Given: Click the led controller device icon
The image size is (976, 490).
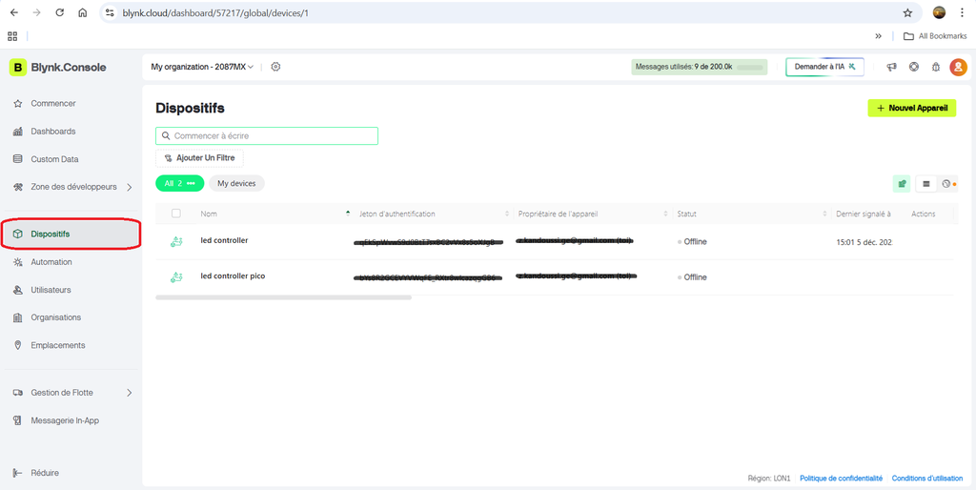Looking at the screenshot, I should [x=176, y=242].
